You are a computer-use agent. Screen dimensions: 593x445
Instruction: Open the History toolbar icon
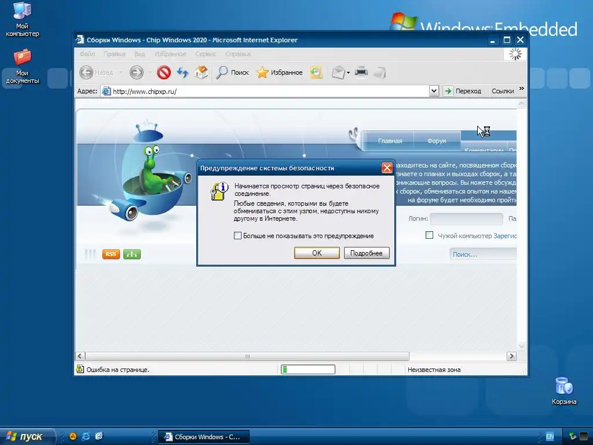tap(316, 72)
